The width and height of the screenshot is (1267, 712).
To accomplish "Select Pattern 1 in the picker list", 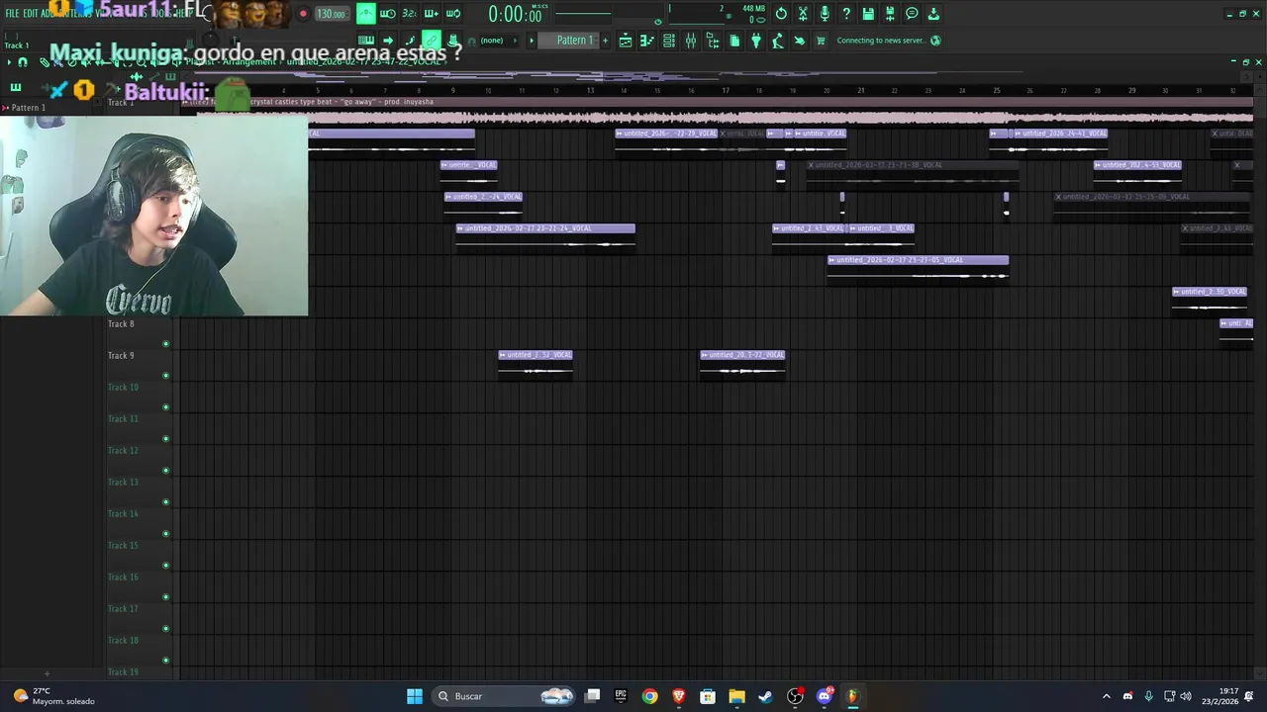I will pyautogui.click(x=28, y=108).
